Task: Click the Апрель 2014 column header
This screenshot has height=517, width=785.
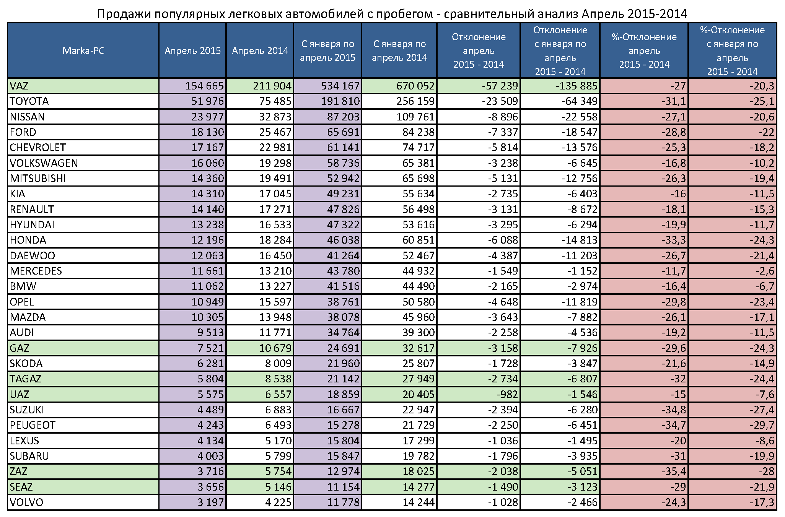Action: click(260, 51)
